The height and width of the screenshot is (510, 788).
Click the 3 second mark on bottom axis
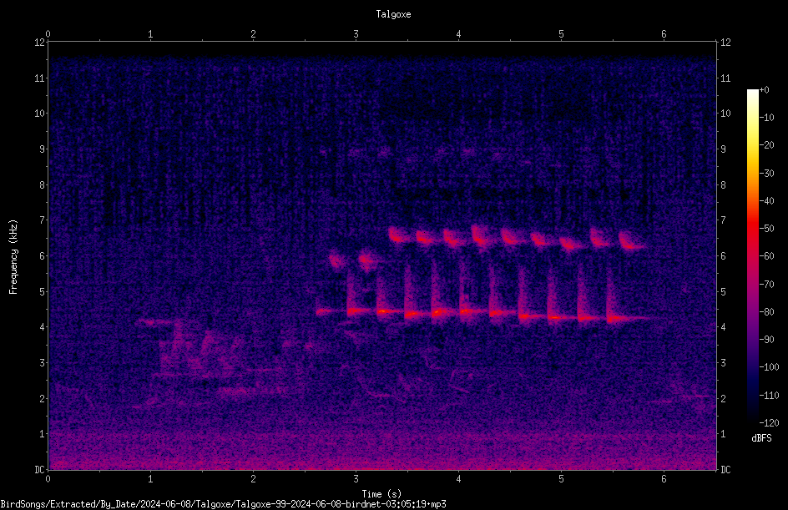(356, 479)
